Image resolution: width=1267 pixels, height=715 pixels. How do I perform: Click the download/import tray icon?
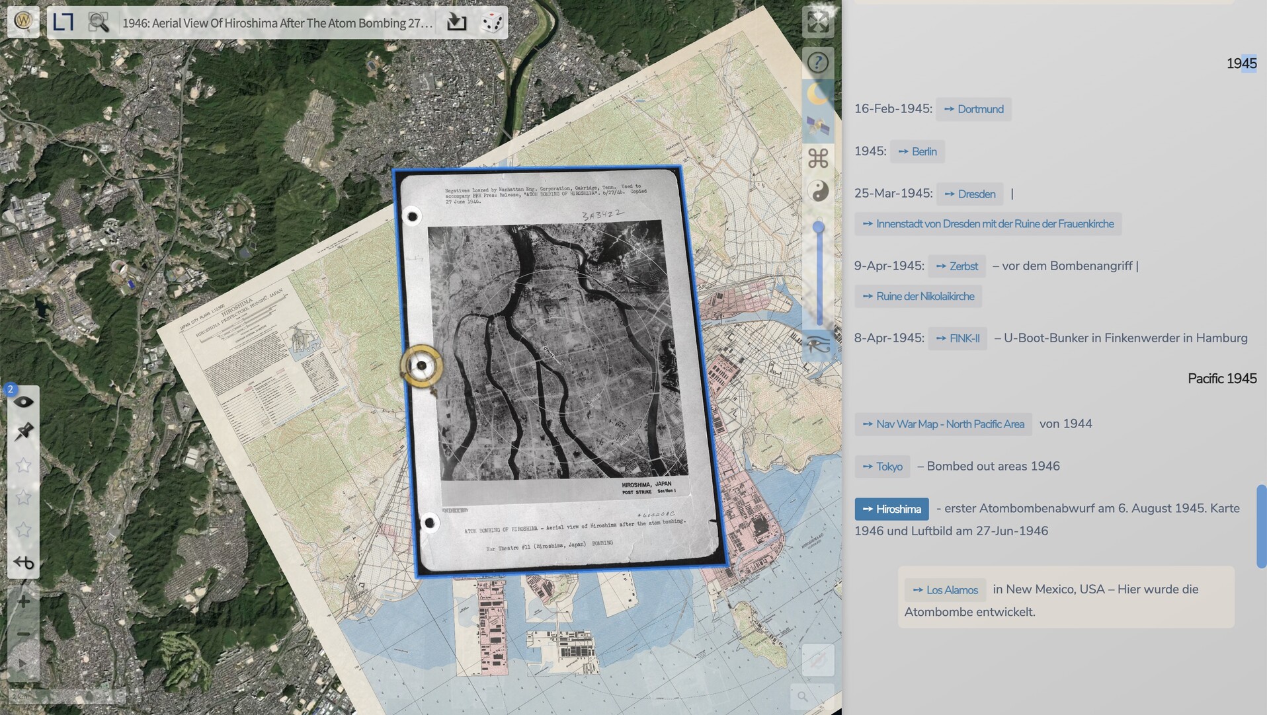456,22
